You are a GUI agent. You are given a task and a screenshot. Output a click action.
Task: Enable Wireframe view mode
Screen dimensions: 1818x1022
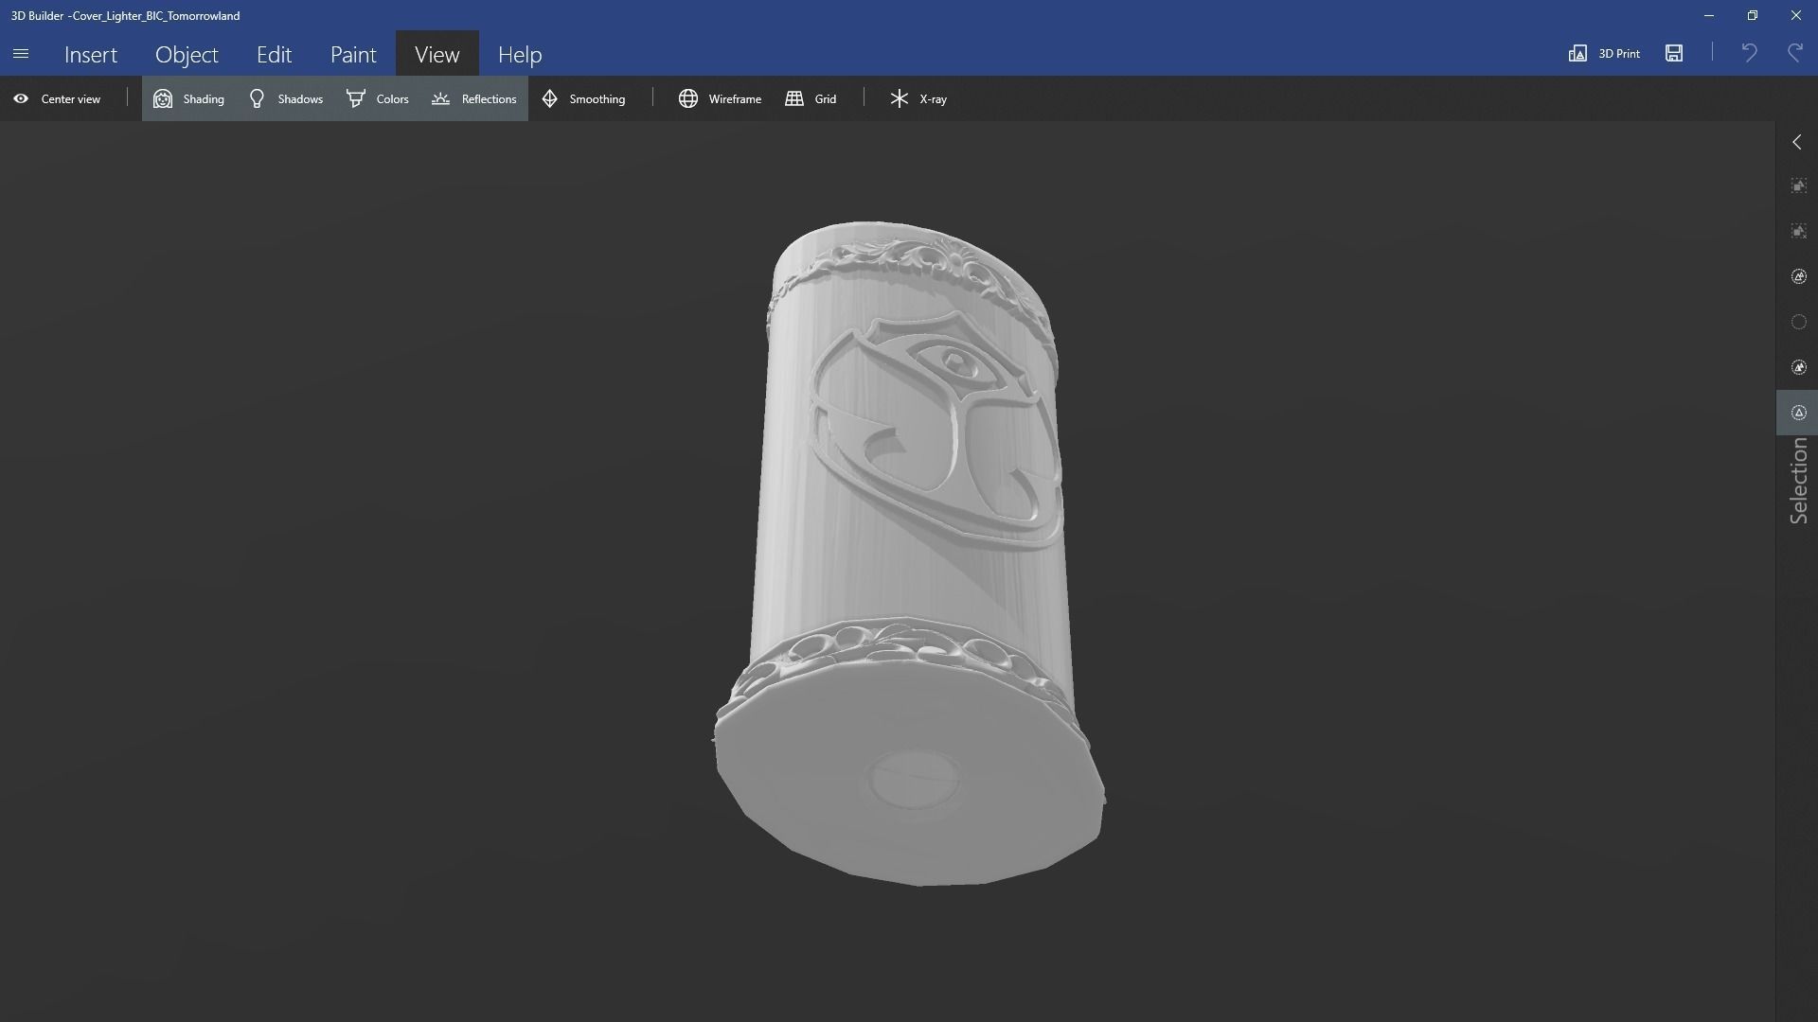720,98
